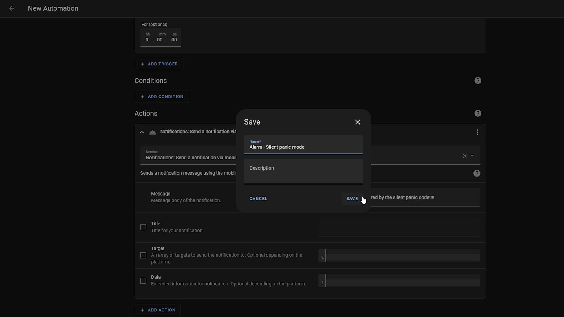Click the Data code editor field

[399, 281]
